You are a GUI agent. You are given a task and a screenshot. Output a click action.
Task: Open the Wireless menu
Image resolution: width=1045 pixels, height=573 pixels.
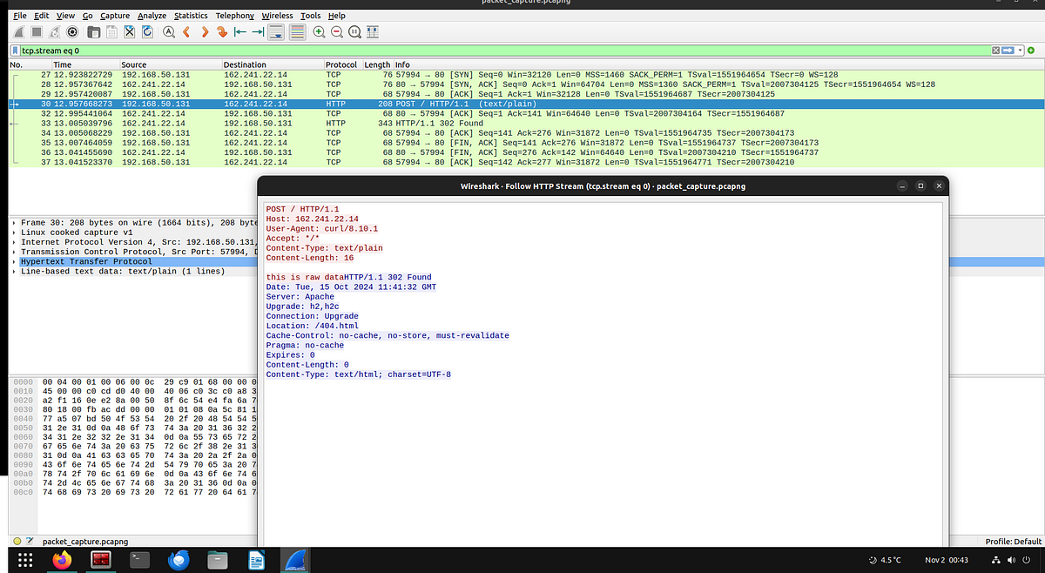[278, 16]
